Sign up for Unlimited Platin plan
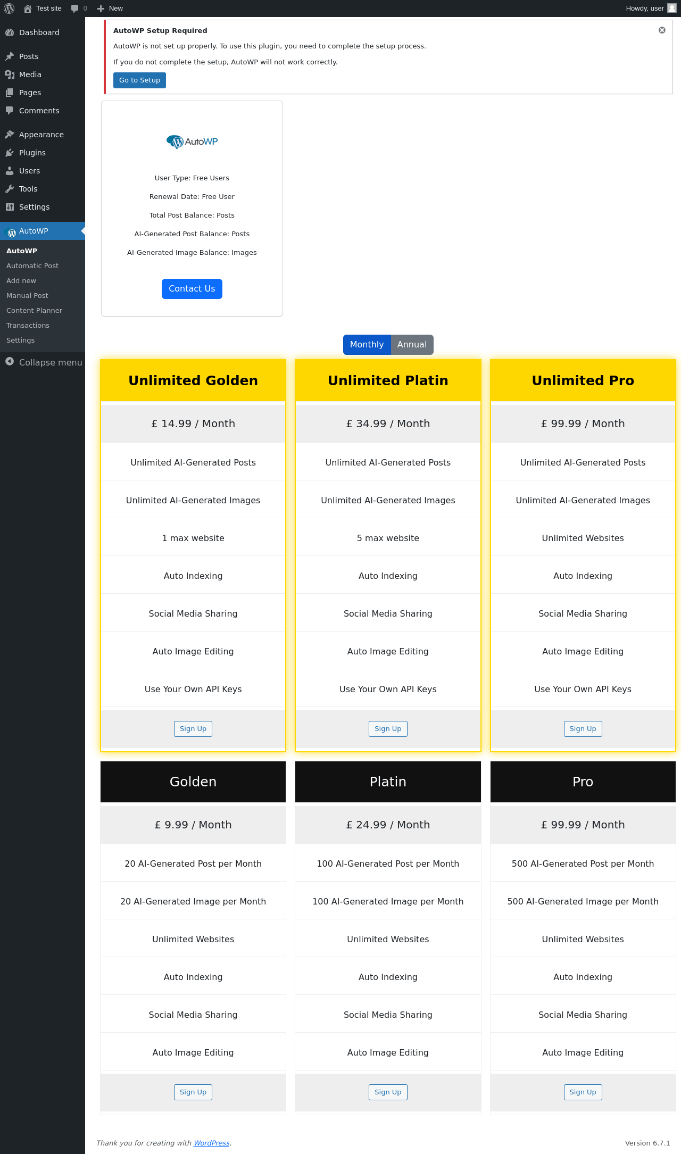Screen dimensions: 681x1154 388,729
